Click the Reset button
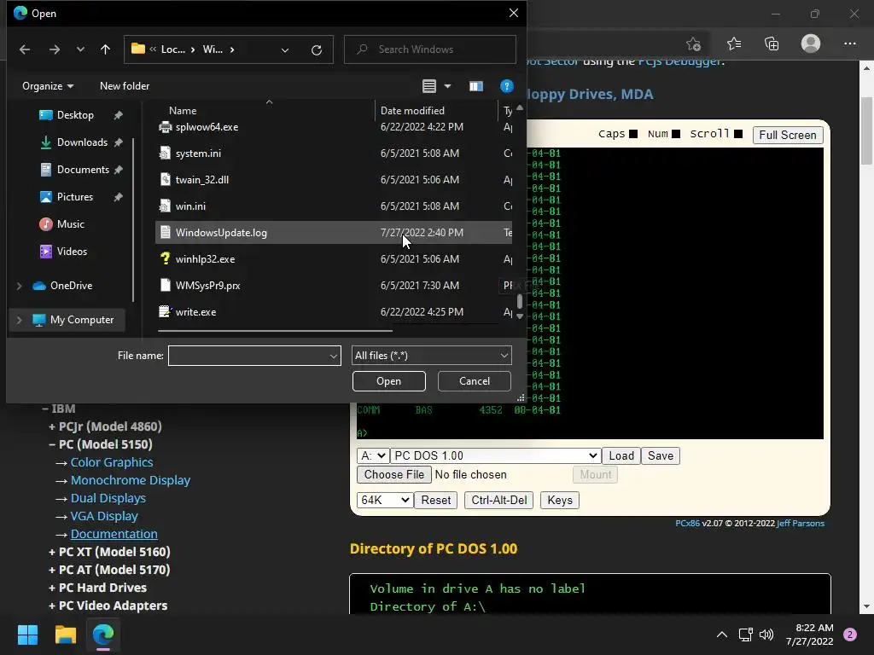 pyautogui.click(x=436, y=500)
